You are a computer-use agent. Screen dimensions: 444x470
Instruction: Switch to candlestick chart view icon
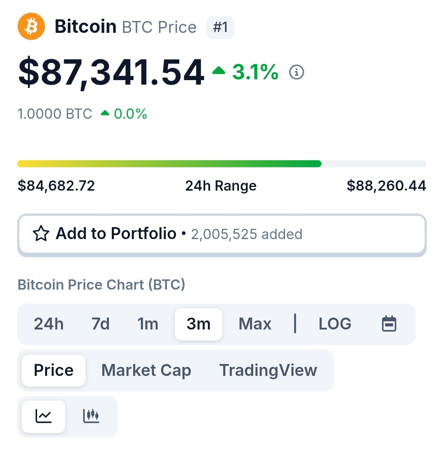91,416
